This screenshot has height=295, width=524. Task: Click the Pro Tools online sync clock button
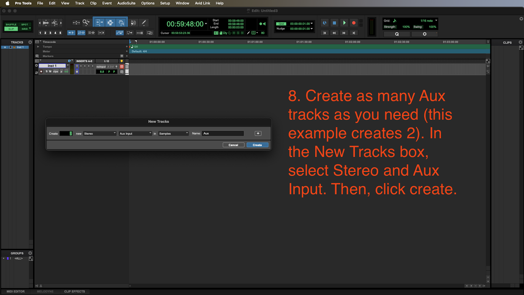[325, 23]
